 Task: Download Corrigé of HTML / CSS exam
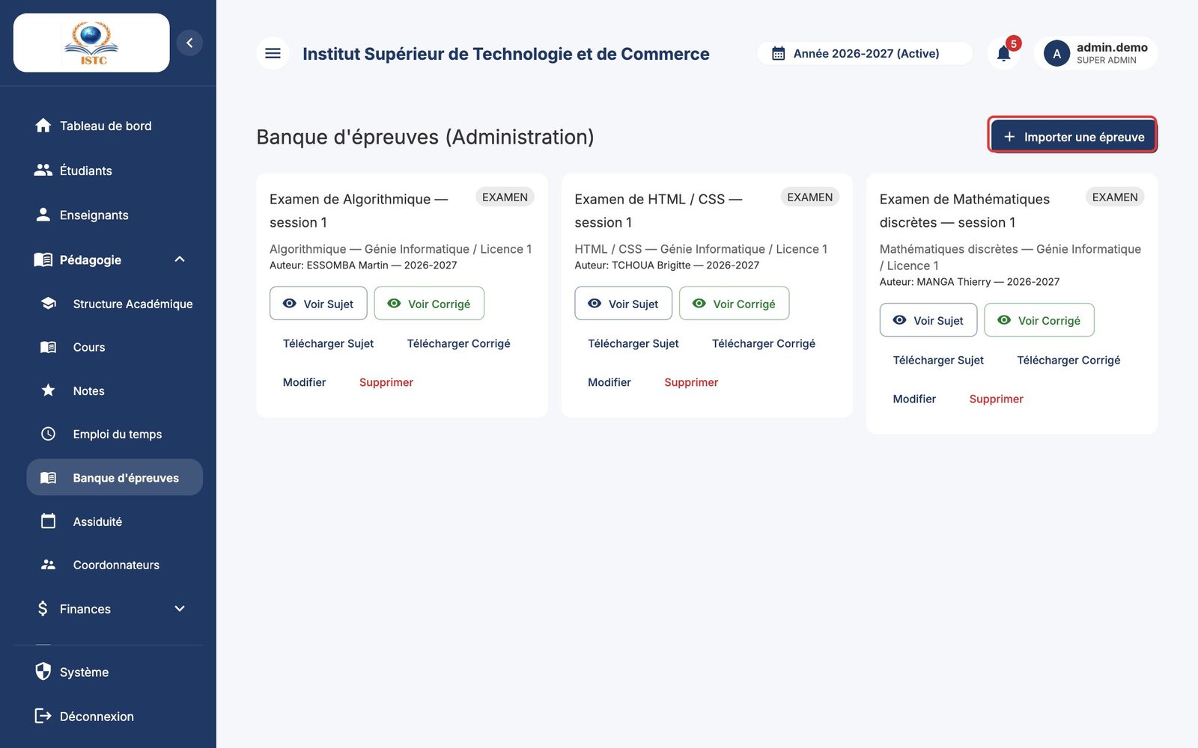764,343
